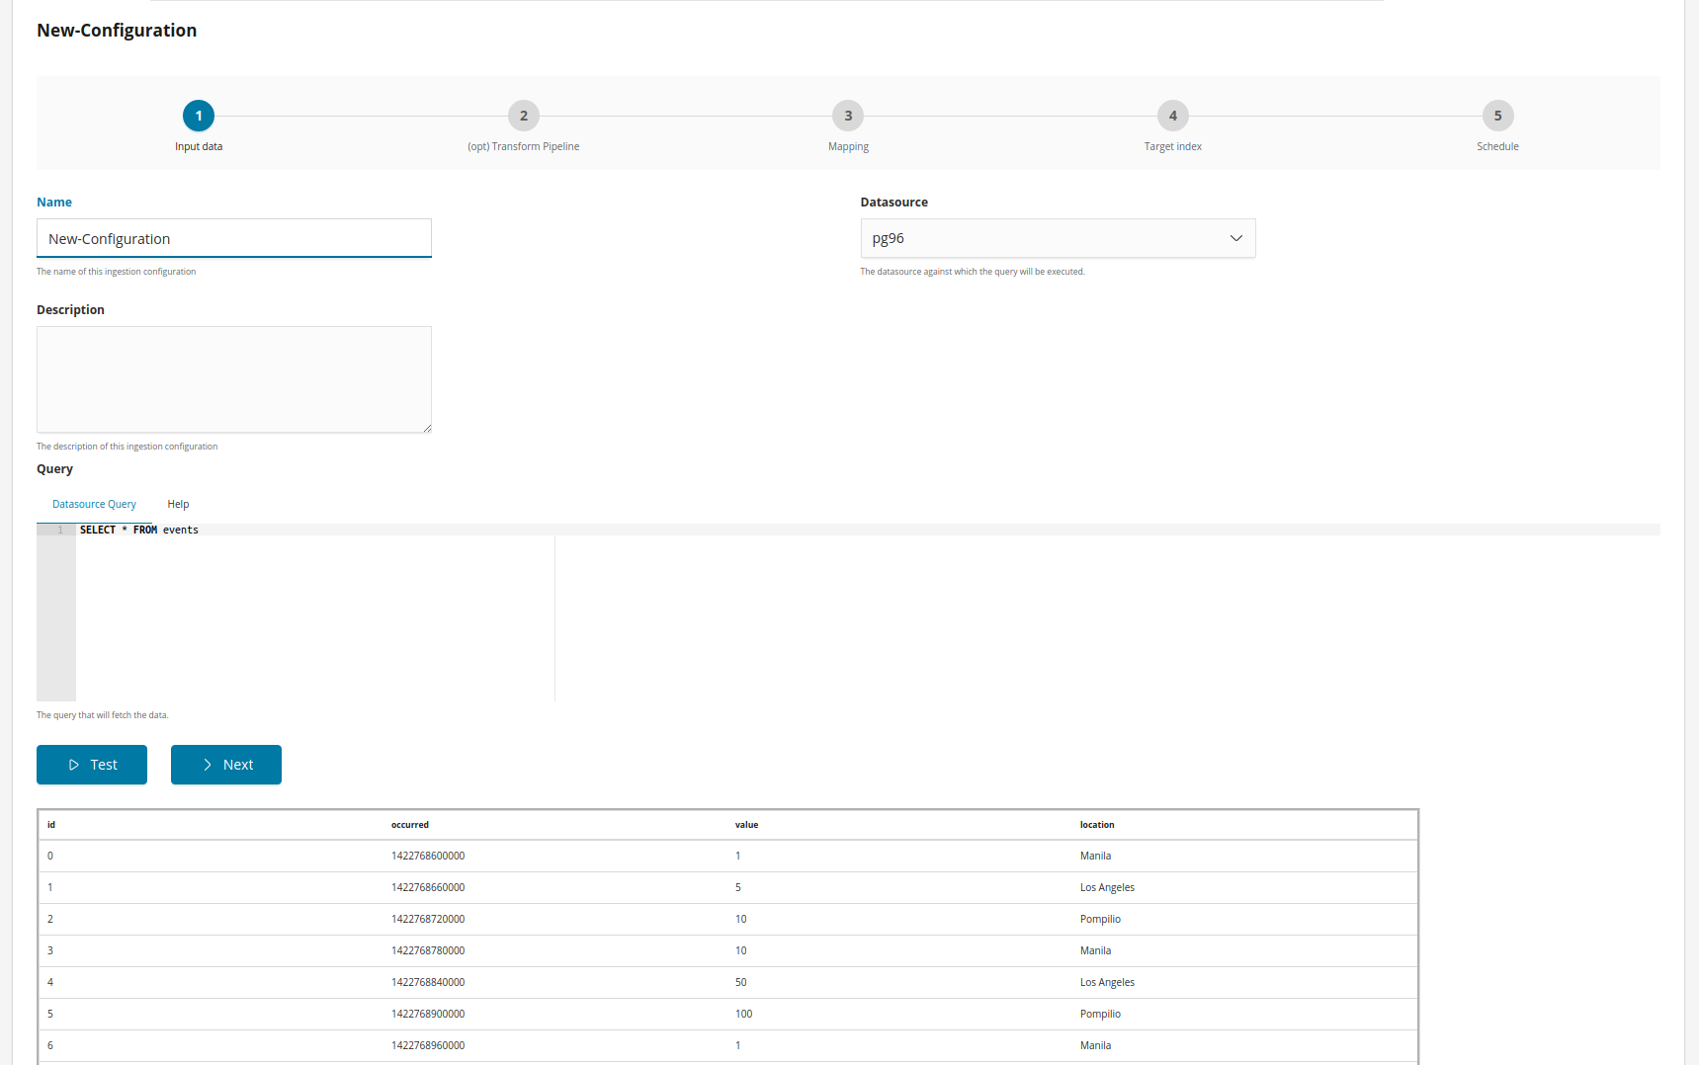This screenshot has width=1699, height=1065.
Task: Focus the Name input field
Action: coord(234,239)
